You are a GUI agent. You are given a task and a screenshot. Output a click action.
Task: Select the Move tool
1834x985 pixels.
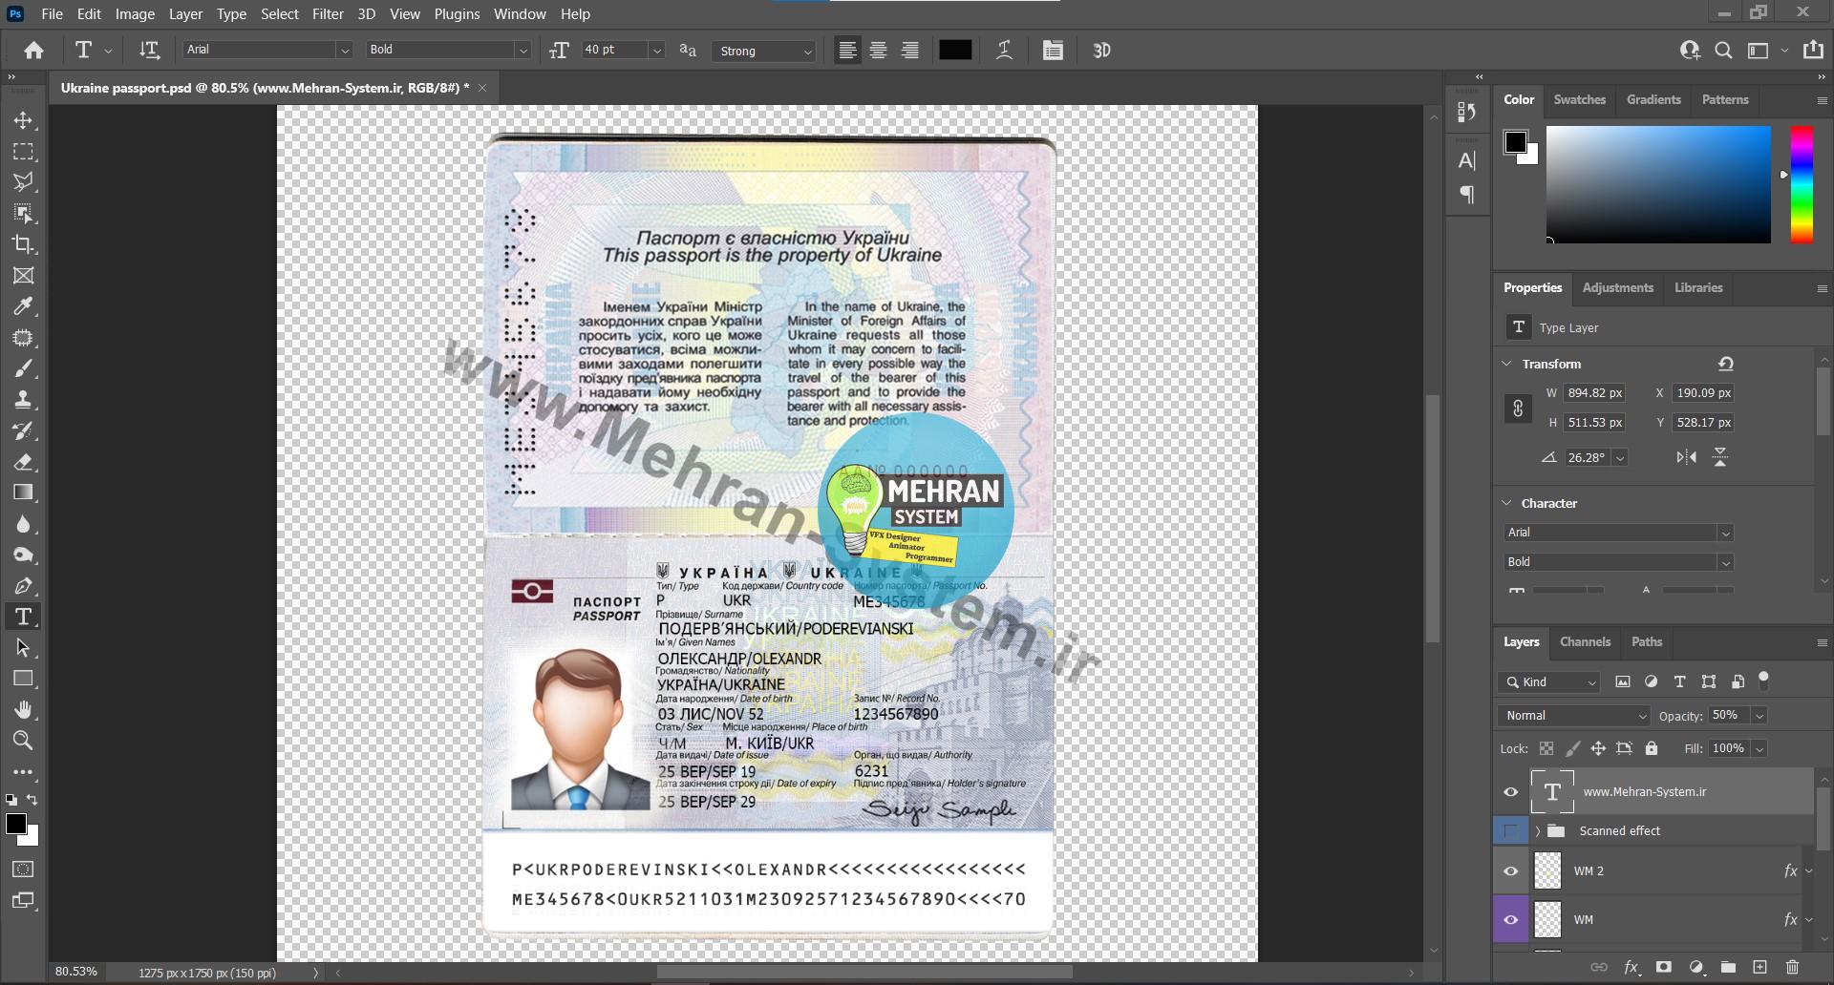point(23,120)
